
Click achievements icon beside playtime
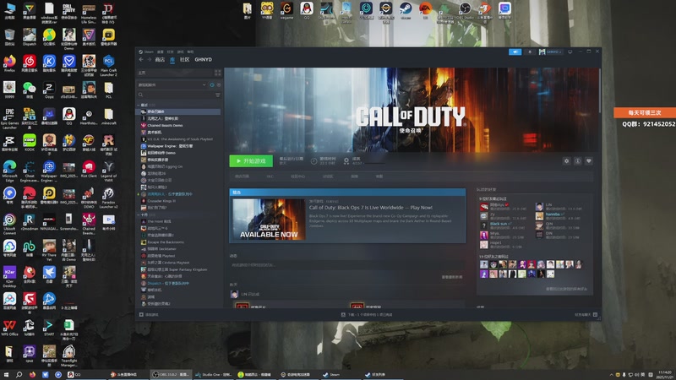click(346, 161)
